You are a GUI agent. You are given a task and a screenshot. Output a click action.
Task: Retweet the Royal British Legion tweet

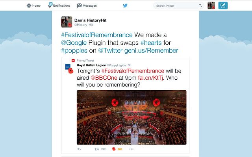(96, 149)
